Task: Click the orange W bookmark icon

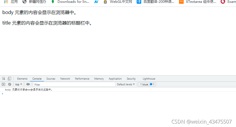Action: [x=181, y=2]
